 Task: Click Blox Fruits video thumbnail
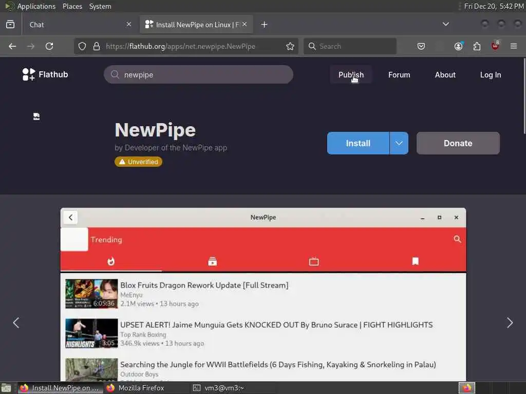[x=91, y=293]
